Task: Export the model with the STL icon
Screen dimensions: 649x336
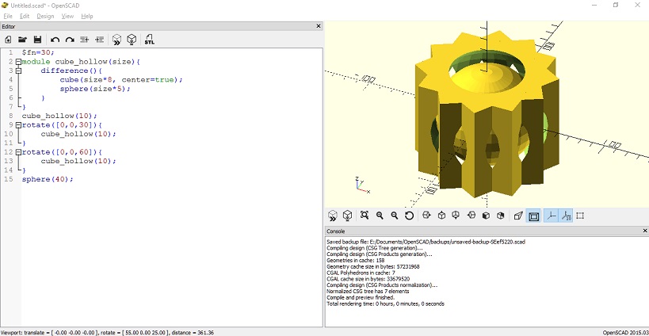Action: coord(150,40)
